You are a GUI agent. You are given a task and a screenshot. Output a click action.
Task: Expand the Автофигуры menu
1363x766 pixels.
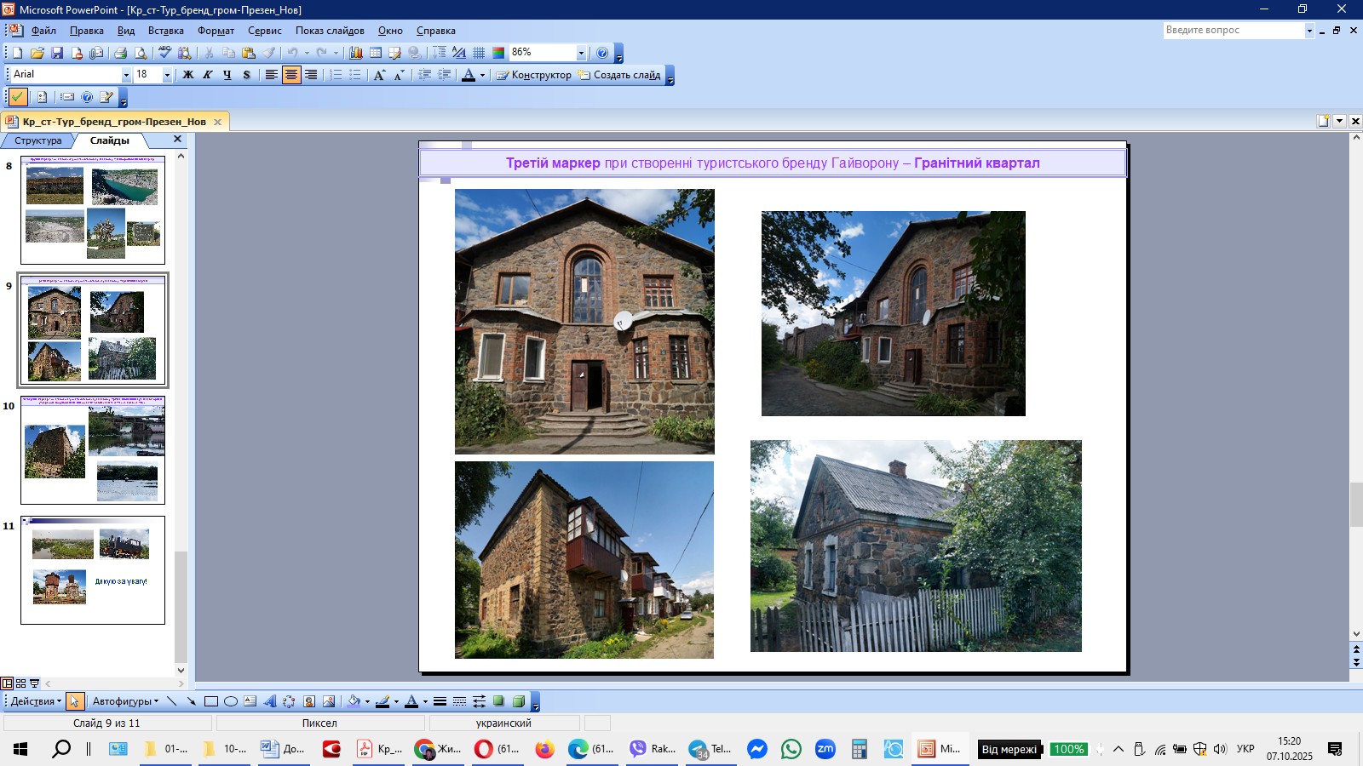125,701
